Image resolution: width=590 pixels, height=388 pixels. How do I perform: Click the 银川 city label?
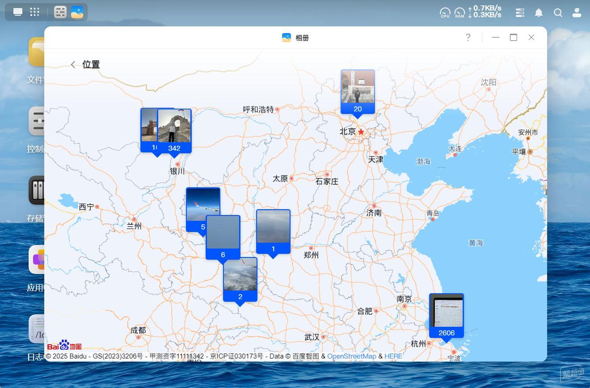[x=177, y=171]
